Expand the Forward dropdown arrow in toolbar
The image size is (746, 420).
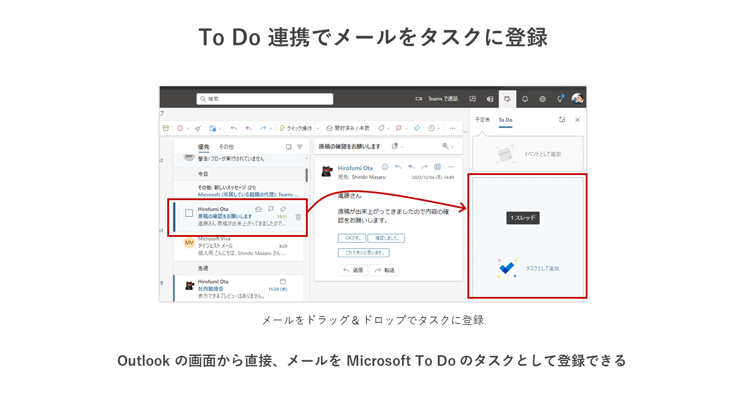(270, 129)
